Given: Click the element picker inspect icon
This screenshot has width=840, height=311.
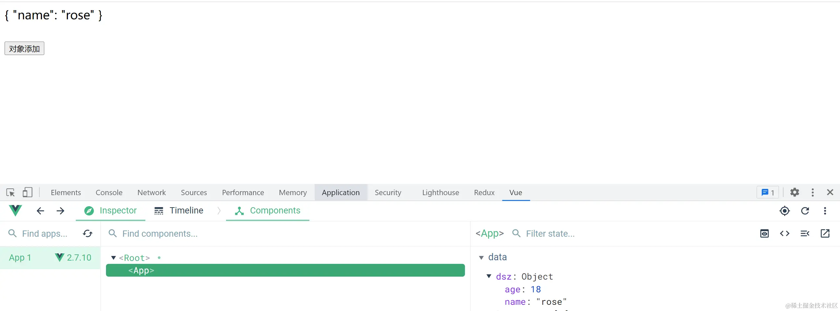Looking at the screenshot, I should coord(10,192).
